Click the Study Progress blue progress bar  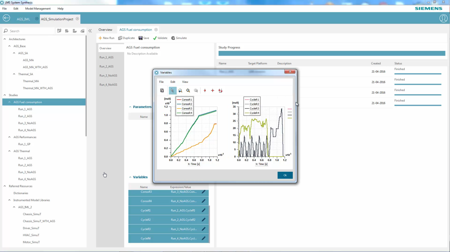pos(331,53)
